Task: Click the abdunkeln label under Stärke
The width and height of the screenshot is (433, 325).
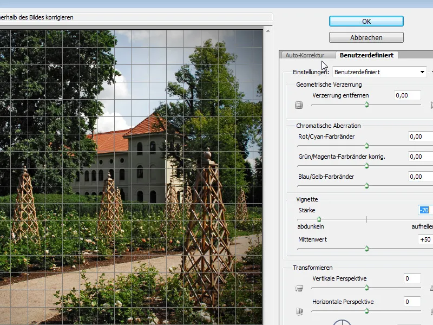Action: [x=311, y=226]
